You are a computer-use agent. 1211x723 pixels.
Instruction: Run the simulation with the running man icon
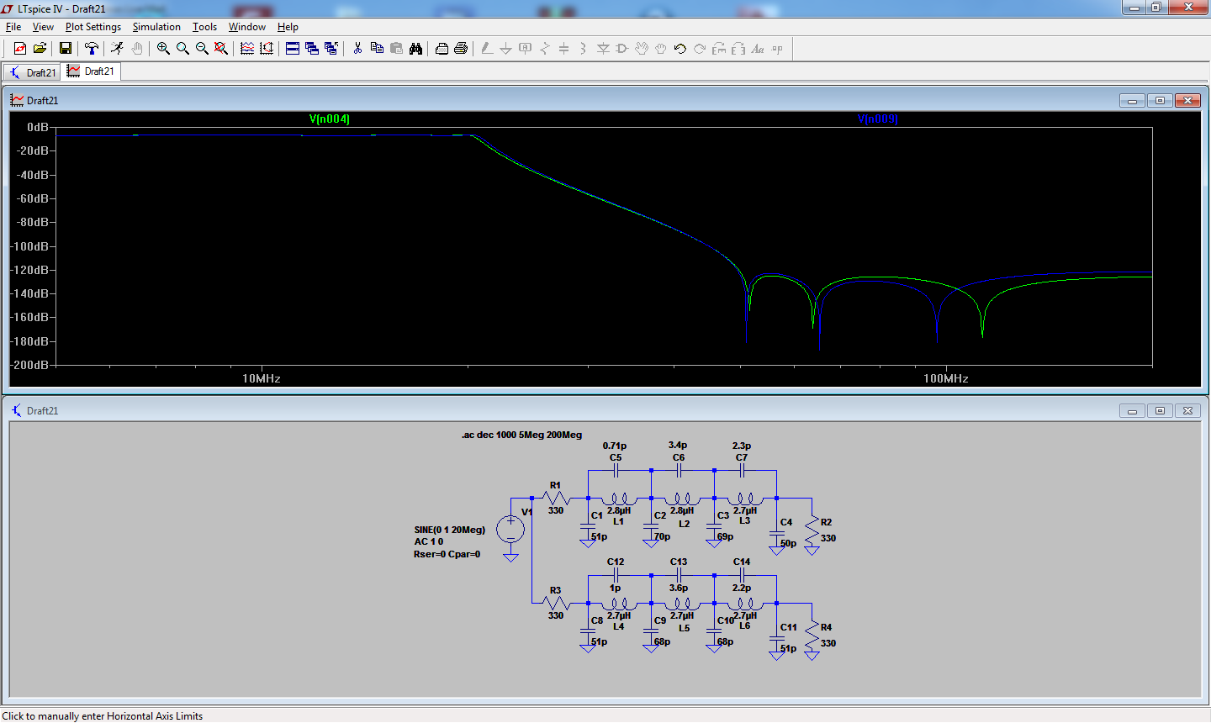click(x=117, y=49)
